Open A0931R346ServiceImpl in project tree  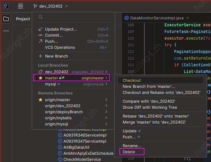pyautogui.click(x=85, y=135)
